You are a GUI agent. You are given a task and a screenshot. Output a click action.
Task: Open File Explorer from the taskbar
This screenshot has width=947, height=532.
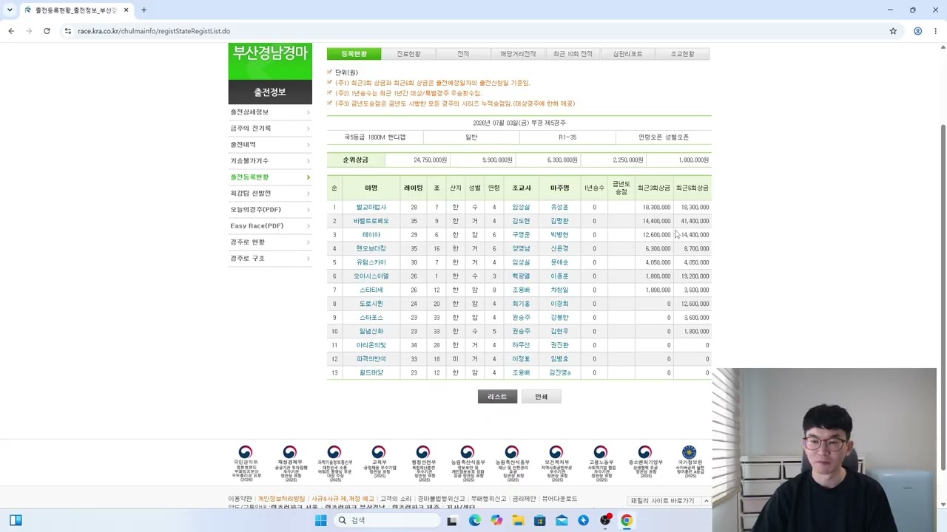(518, 520)
